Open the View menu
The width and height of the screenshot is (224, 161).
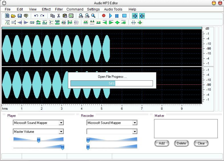33,9
